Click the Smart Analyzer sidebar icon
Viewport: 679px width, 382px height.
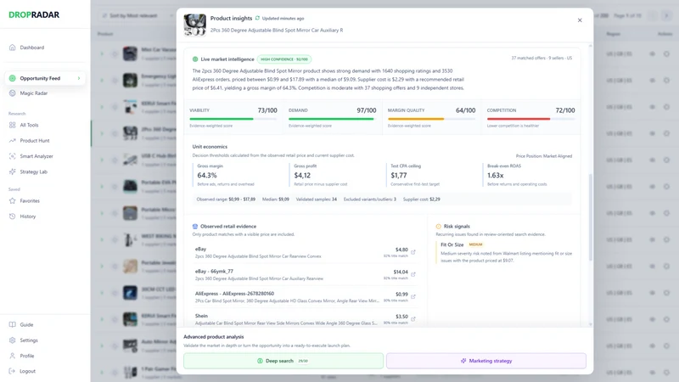pyautogui.click(x=12, y=156)
